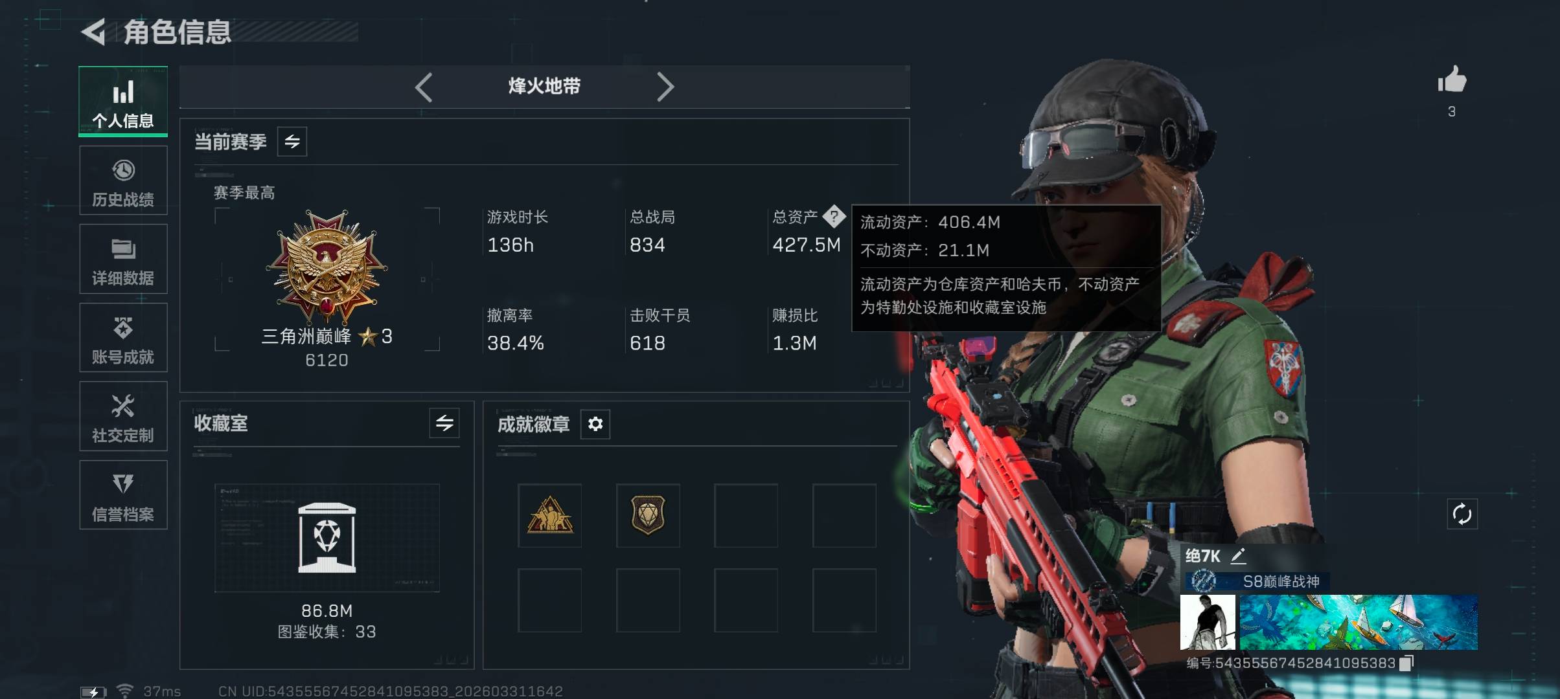1560x699 pixels.
Task: Edit the nickname 绝7K with the pencil icon
Action: coord(1238,555)
